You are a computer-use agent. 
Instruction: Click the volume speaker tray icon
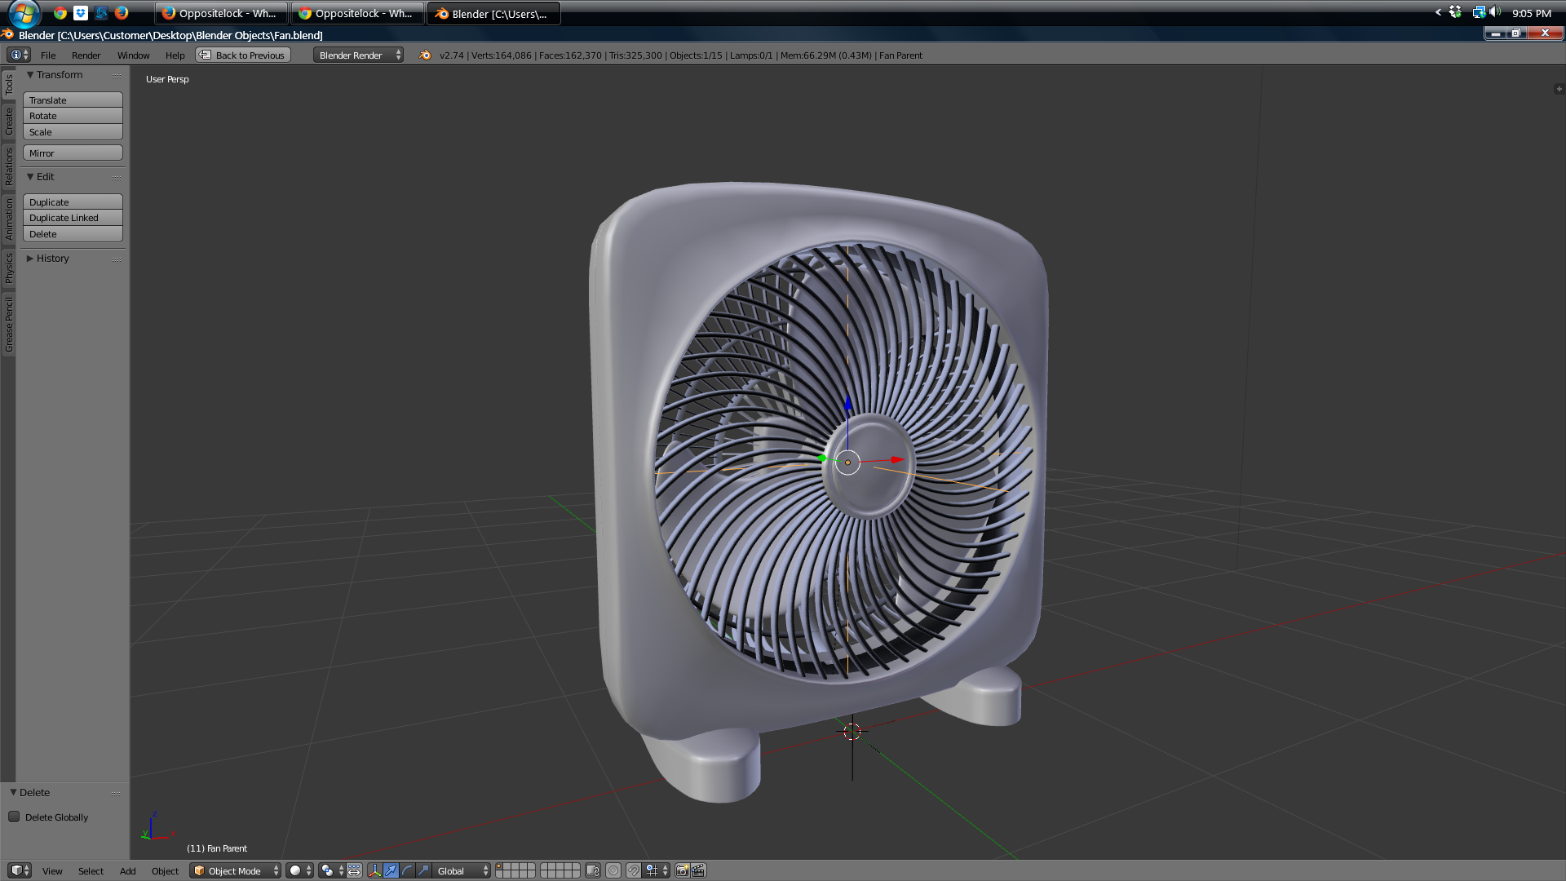point(1494,12)
